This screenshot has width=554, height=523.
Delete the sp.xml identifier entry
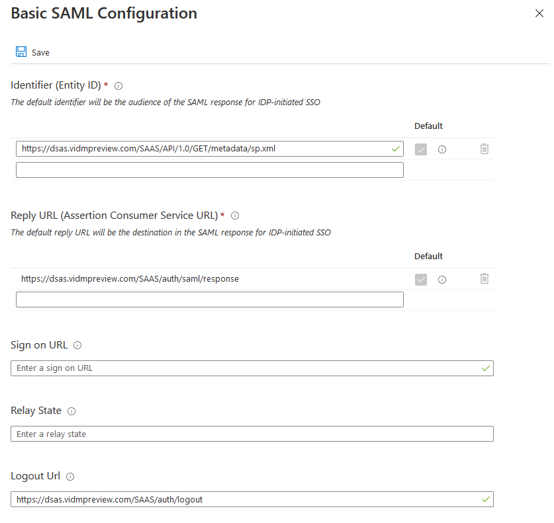click(484, 149)
